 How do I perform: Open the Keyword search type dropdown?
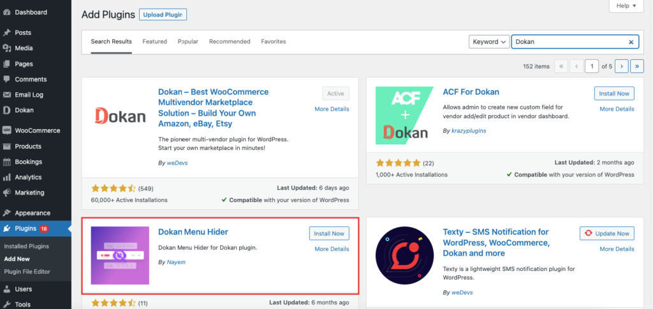(x=489, y=41)
